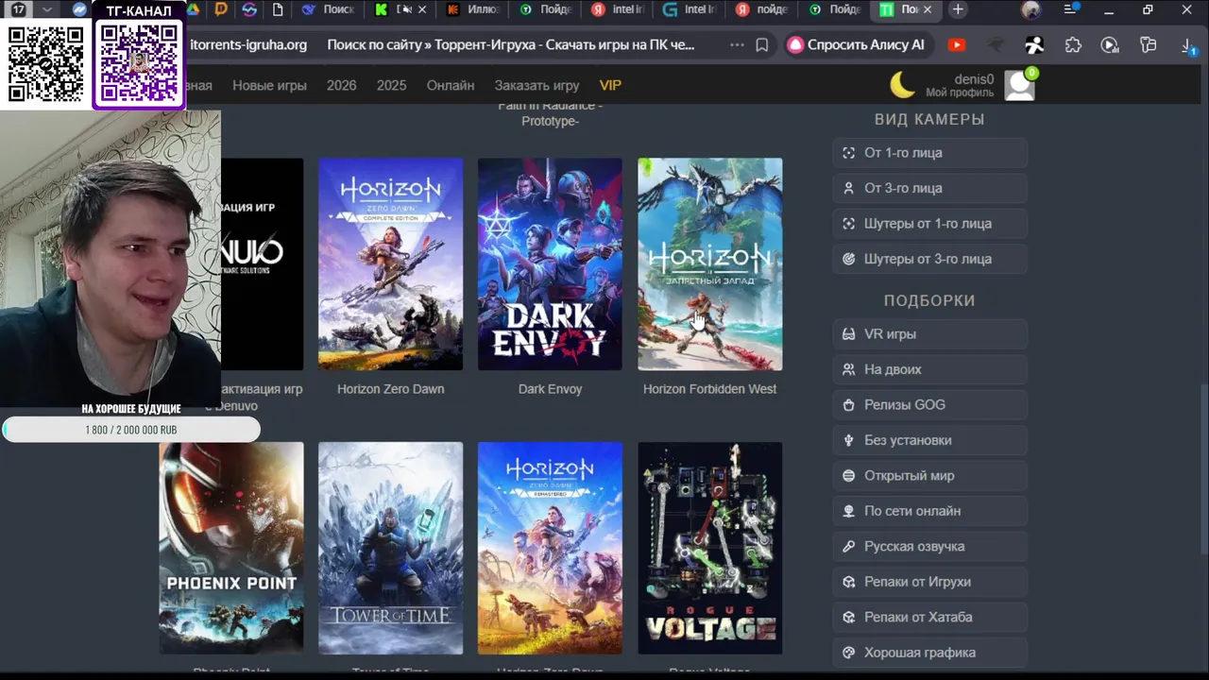The width and height of the screenshot is (1209, 680).
Task: Click the 'Dark Envoy' title text link
Action: 550,389
